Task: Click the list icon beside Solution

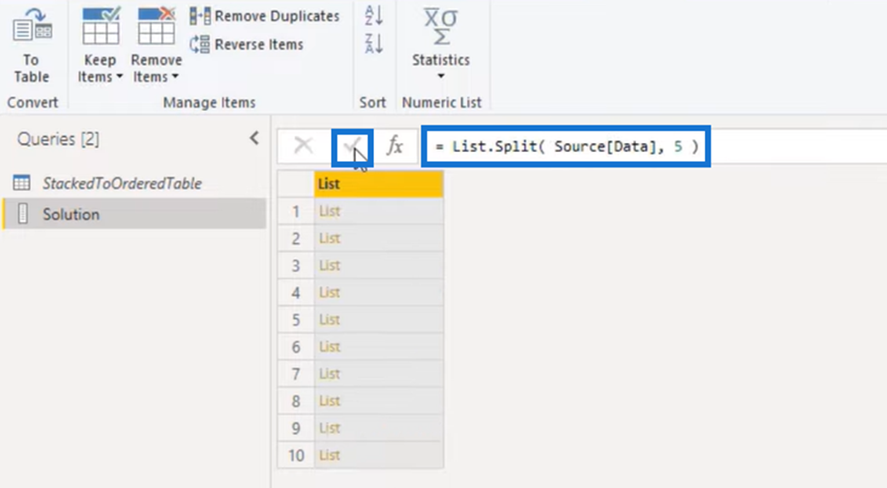Action: [23, 213]
